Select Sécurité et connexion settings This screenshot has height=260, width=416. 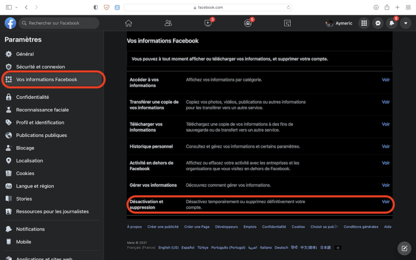click(52, 67)
